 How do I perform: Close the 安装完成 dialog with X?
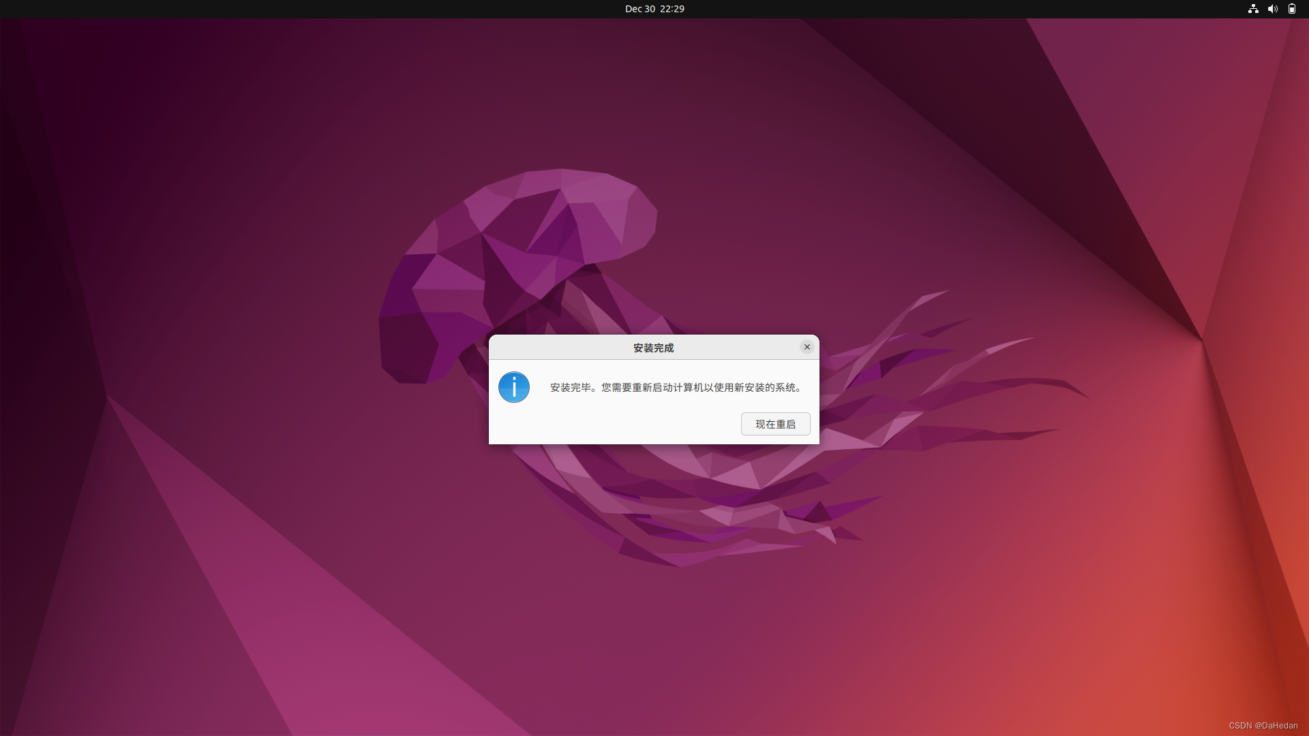point(807,347)
